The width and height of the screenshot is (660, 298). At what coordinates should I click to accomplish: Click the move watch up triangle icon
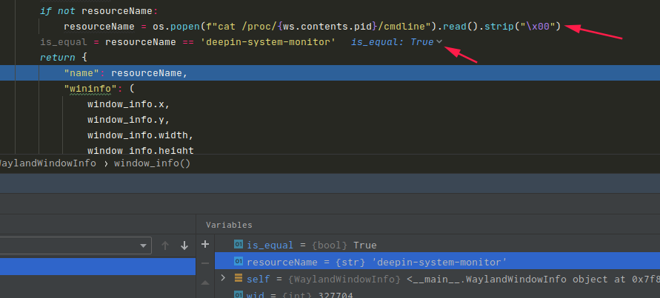point(205,282)
